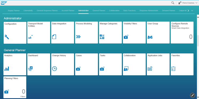Open the Basic Functions tab
This screenshot has height=99, width=199.
(130, 10)
